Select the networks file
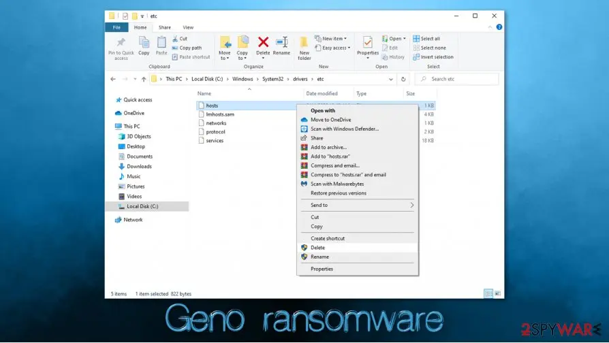609x343 pixels. click(216, 123)
